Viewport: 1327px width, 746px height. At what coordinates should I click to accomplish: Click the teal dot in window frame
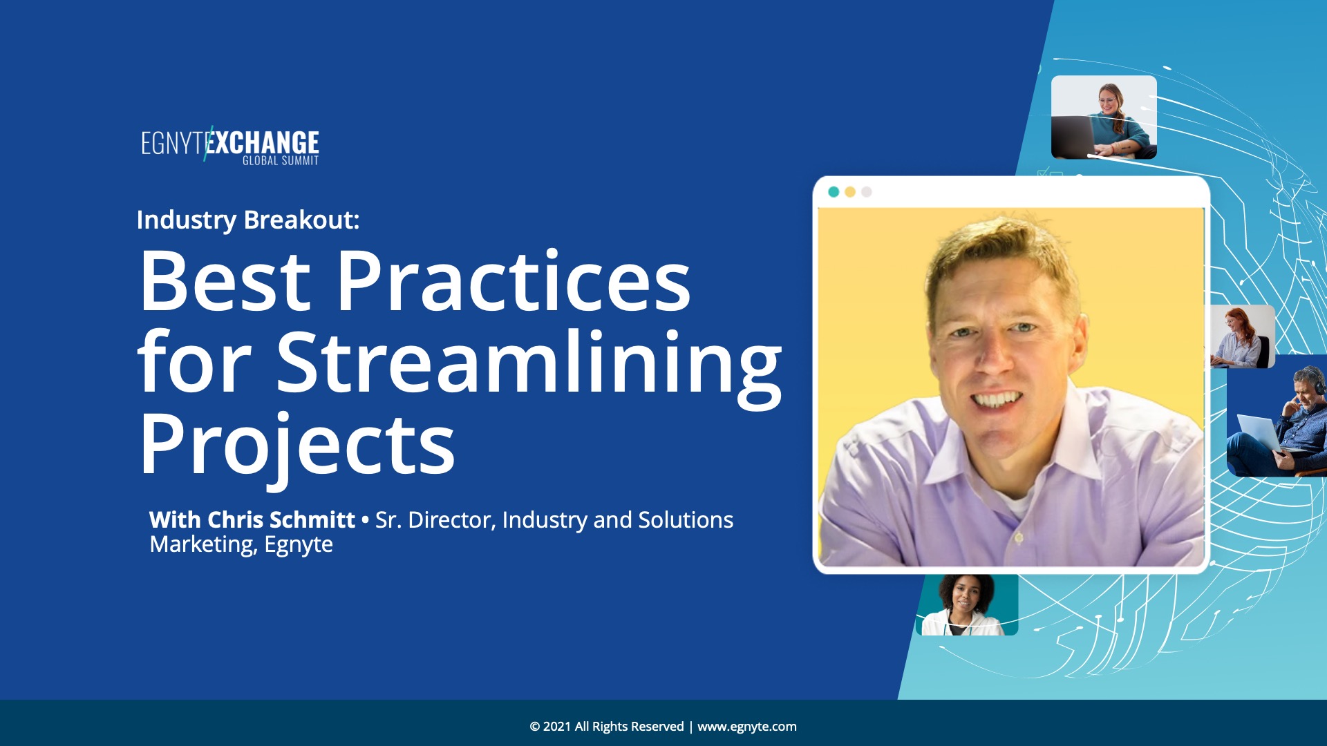point(834,192)
